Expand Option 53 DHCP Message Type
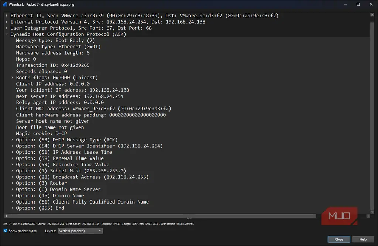Viewport: 378px width, 246px height. [x=12, y=140]
